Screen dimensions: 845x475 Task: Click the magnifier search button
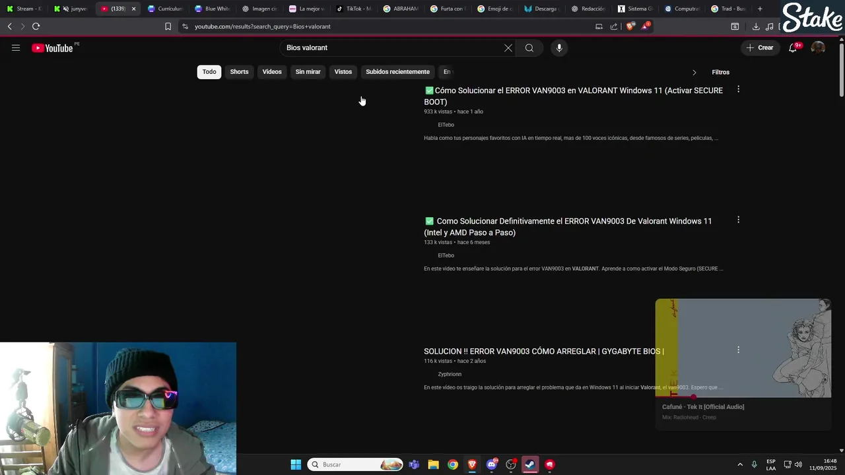tap(529, 47)
